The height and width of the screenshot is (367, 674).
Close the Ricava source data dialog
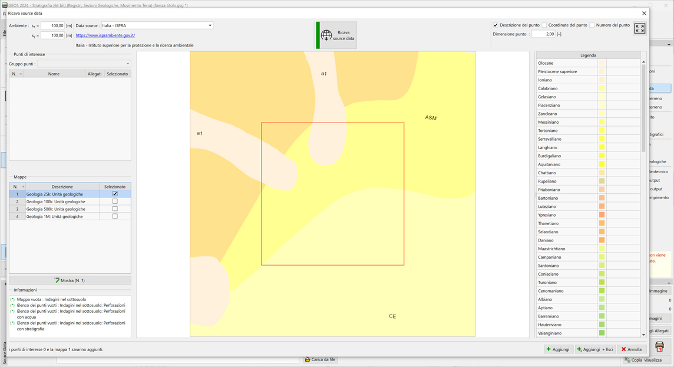[644, 13]
